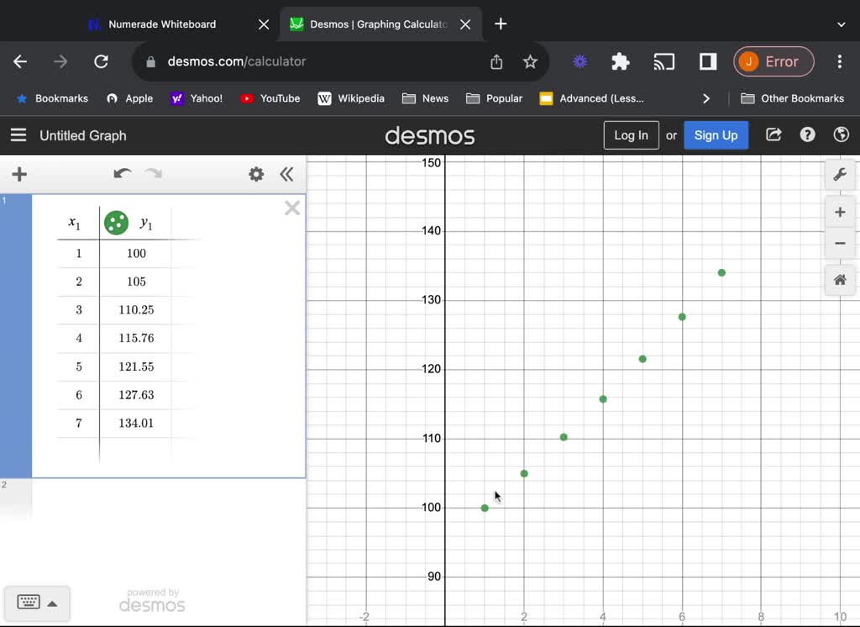This screenshot has height=627, width=860.
Task: Click the Sign Up button
Action: (716, 135)
